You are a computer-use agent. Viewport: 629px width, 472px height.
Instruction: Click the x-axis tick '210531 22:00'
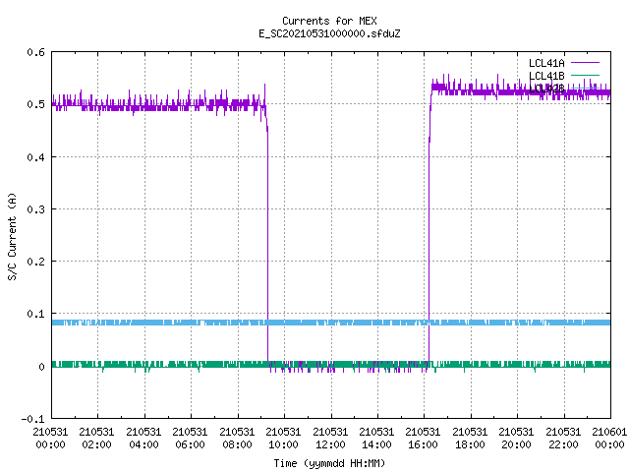click(x=563, y=439)
